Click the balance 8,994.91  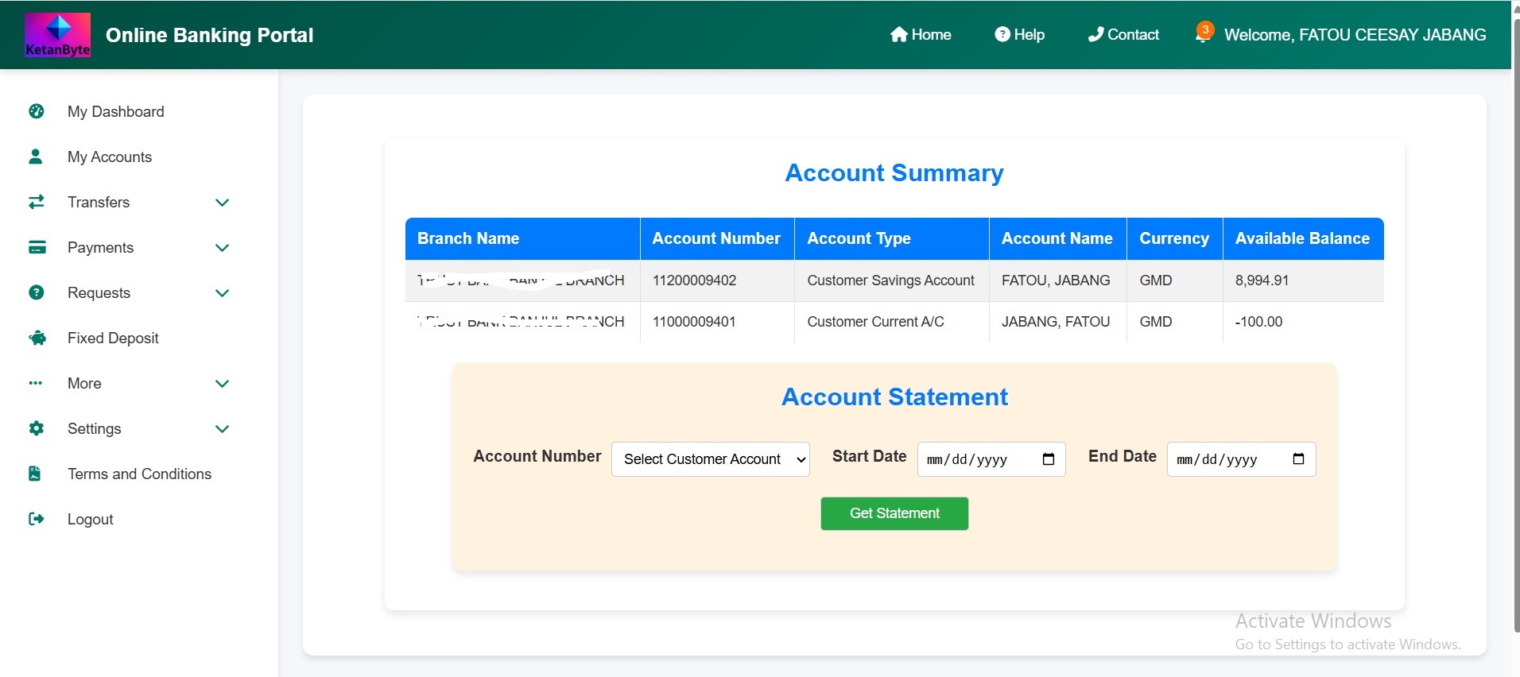pos(1262,280)
